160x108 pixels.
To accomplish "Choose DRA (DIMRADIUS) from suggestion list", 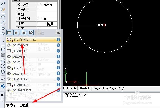I will click(x=34, y=40).
